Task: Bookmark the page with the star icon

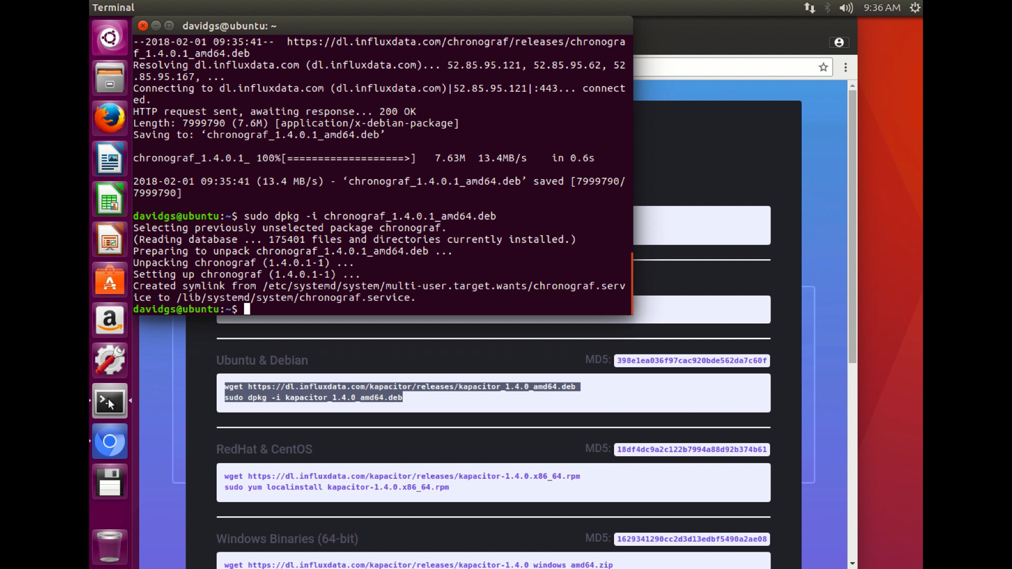Action: point(823,67)
